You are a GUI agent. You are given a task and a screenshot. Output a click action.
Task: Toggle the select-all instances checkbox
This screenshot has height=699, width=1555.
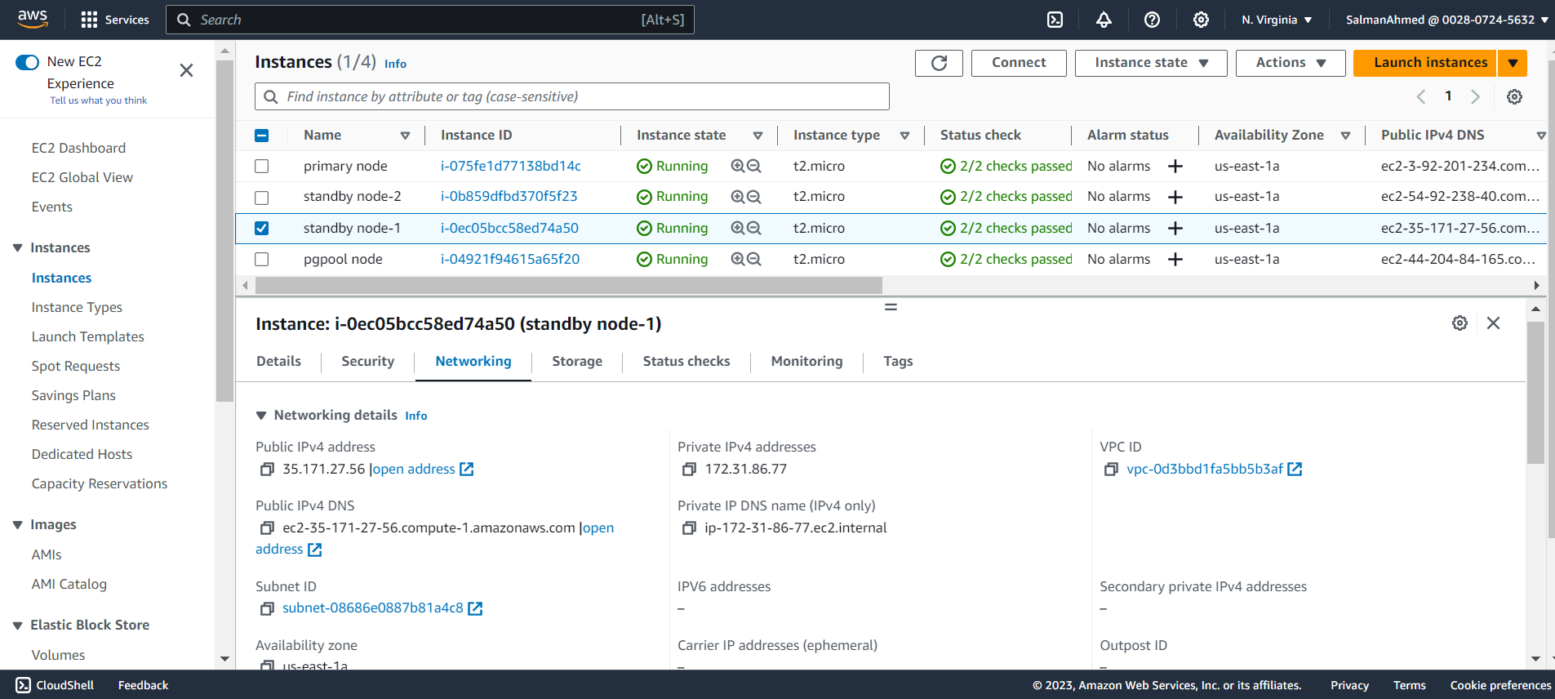[261, 136]
